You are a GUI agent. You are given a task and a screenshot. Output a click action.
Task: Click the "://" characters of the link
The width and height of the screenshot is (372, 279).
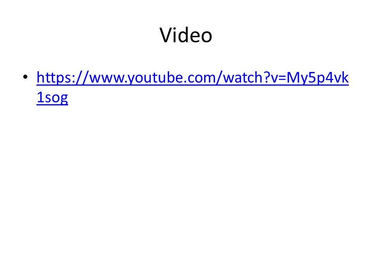pyautogui.click(x=80, y=77)
